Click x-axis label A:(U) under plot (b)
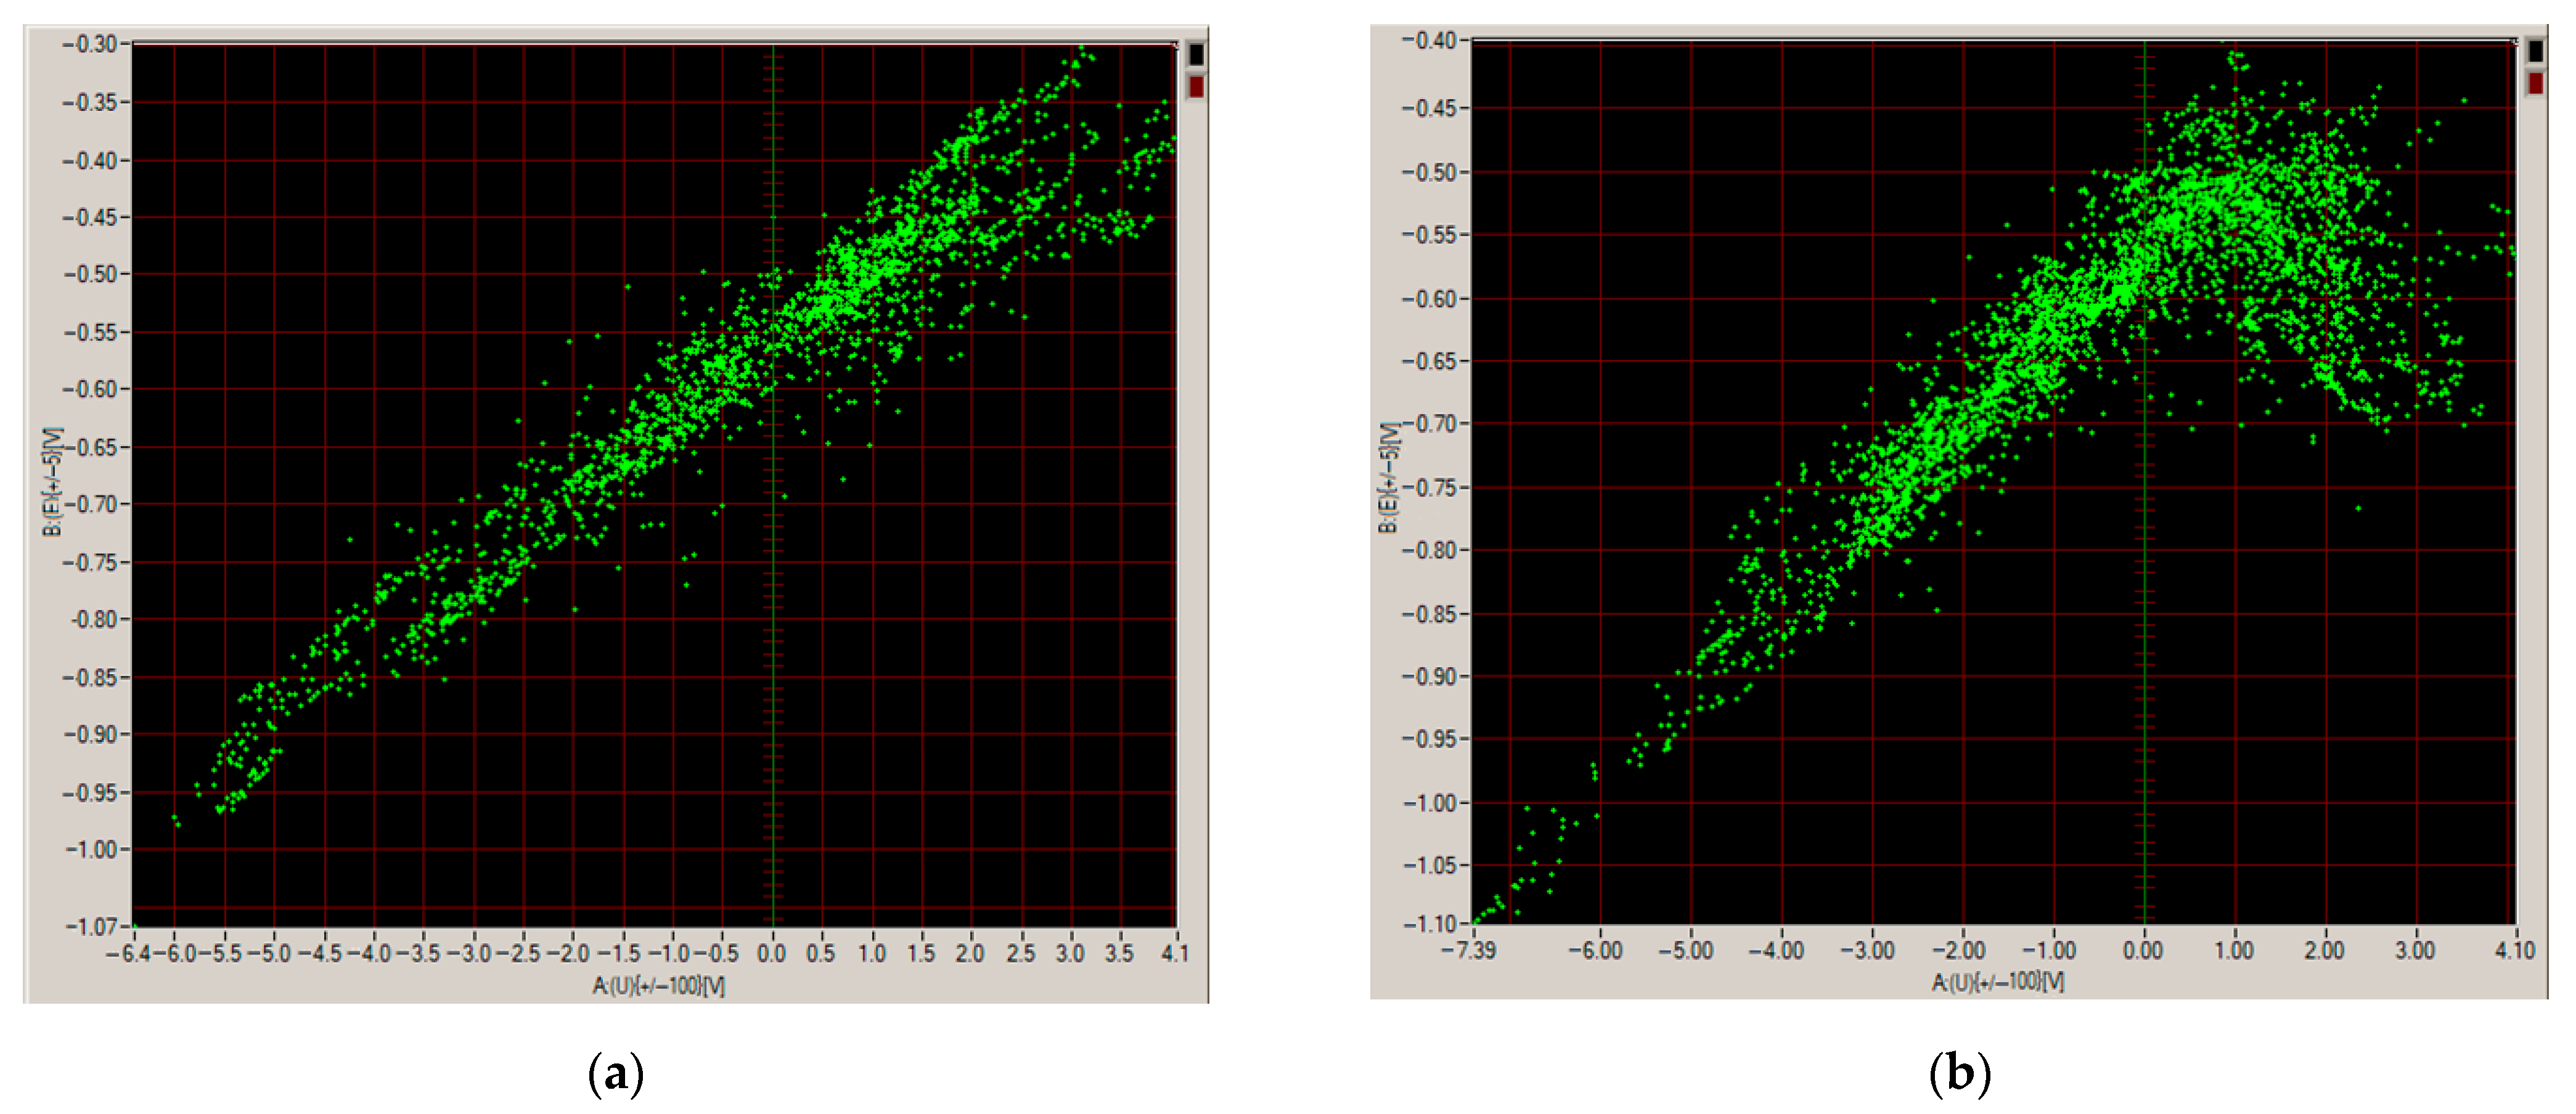Screen dimensions: 2576x1114 coord(1997,982)
